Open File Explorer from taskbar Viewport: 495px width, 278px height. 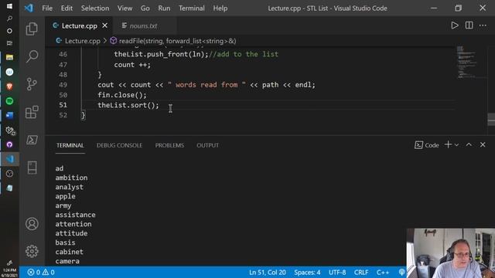click(x=9, y=57)
